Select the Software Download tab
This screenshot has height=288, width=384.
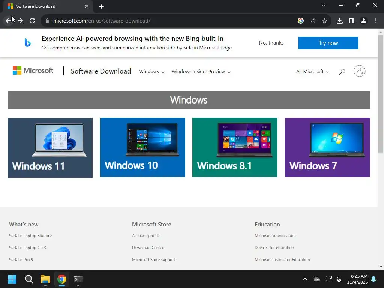coord(48,6)
